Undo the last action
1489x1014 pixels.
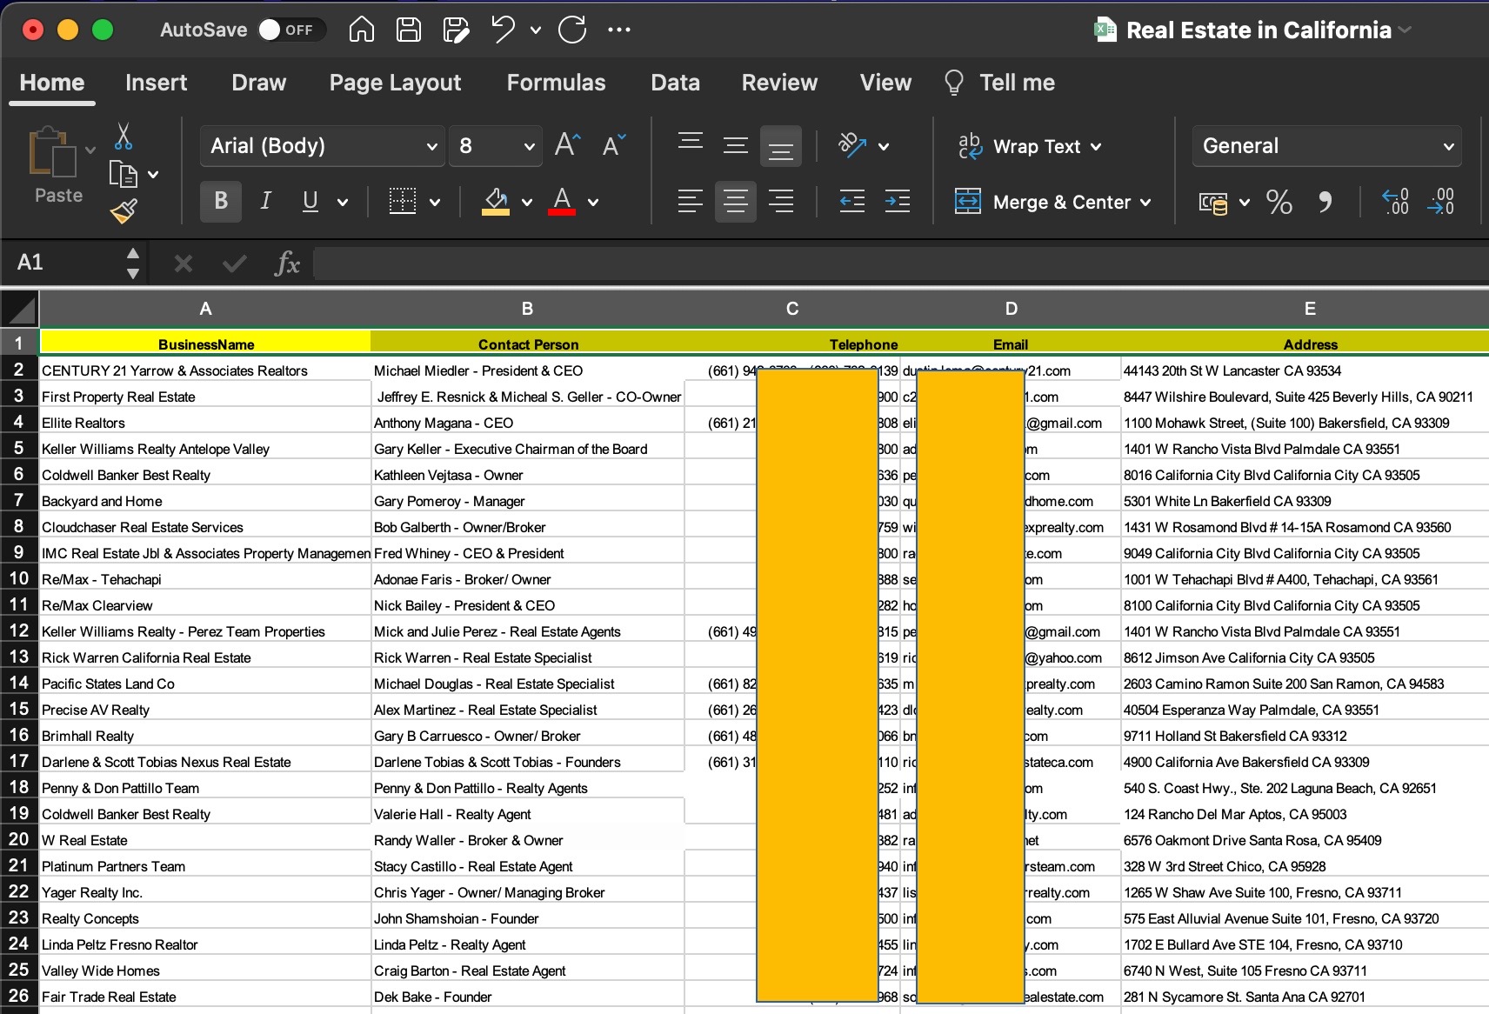pyautogui.click(x=503, y=30)
